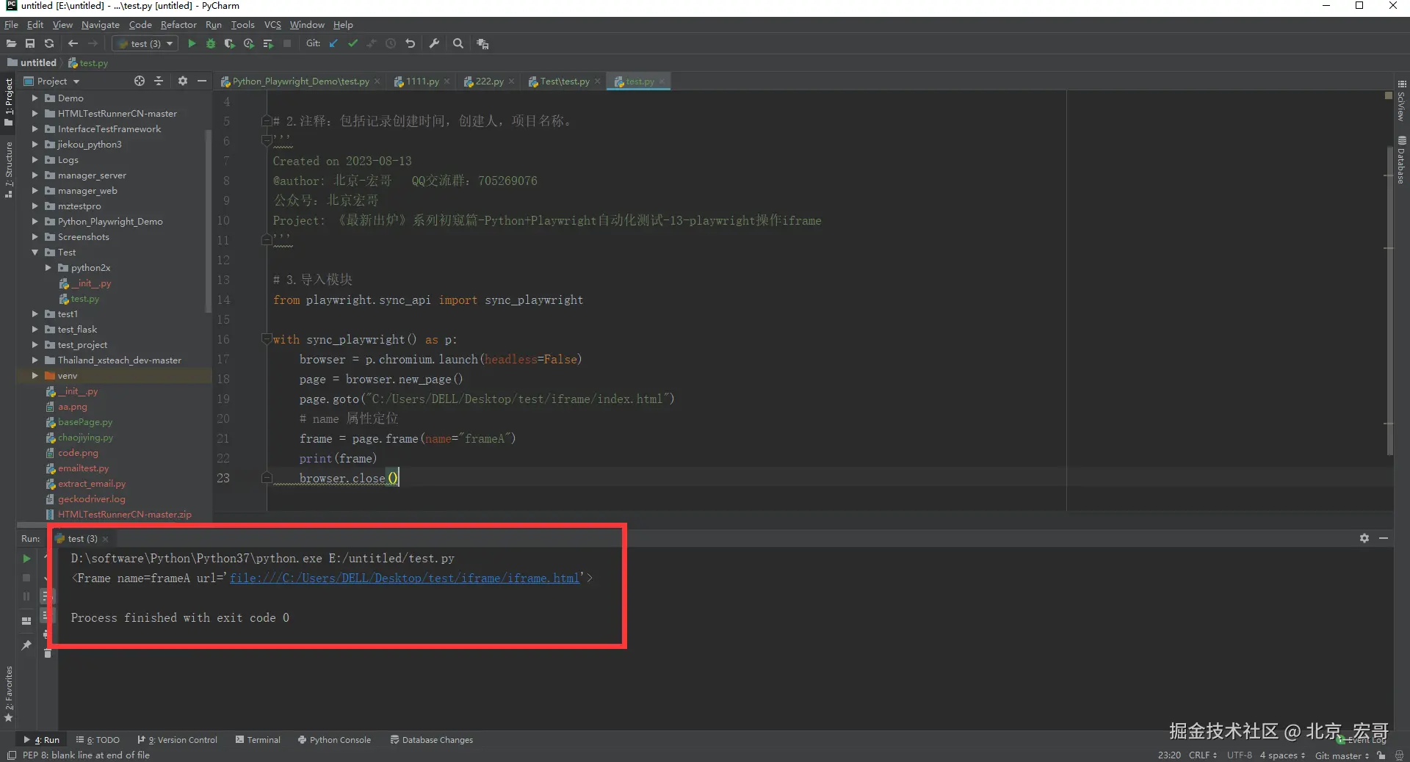This screenshot has width=1410, height=762.
Task: Open the CRLF line separator selector
Action: [1203, 755]
